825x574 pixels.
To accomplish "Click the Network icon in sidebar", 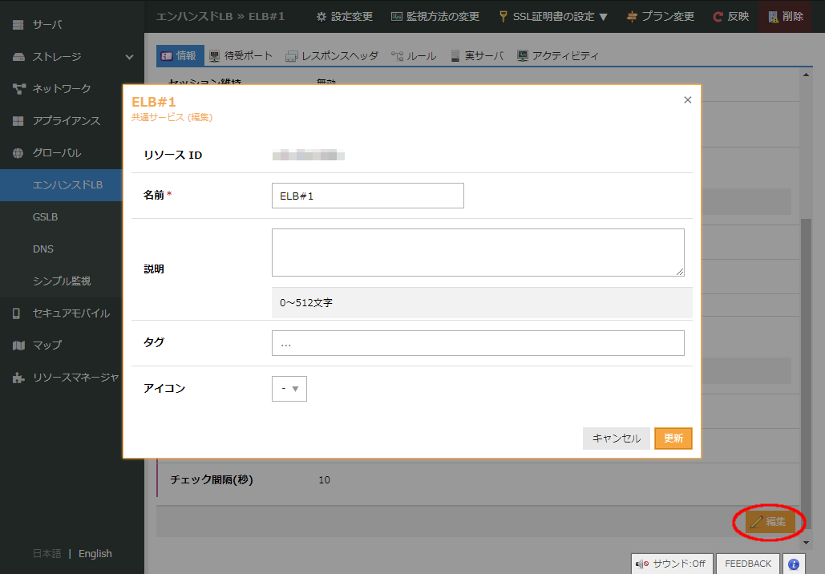I will point(18,89).
